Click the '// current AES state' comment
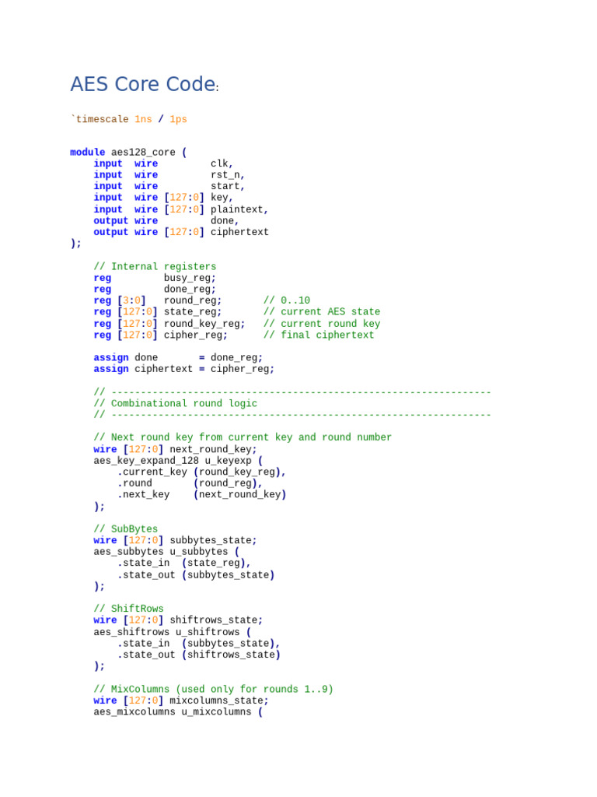This screenshot has width=597, height=797. click(x=322, y=311)
